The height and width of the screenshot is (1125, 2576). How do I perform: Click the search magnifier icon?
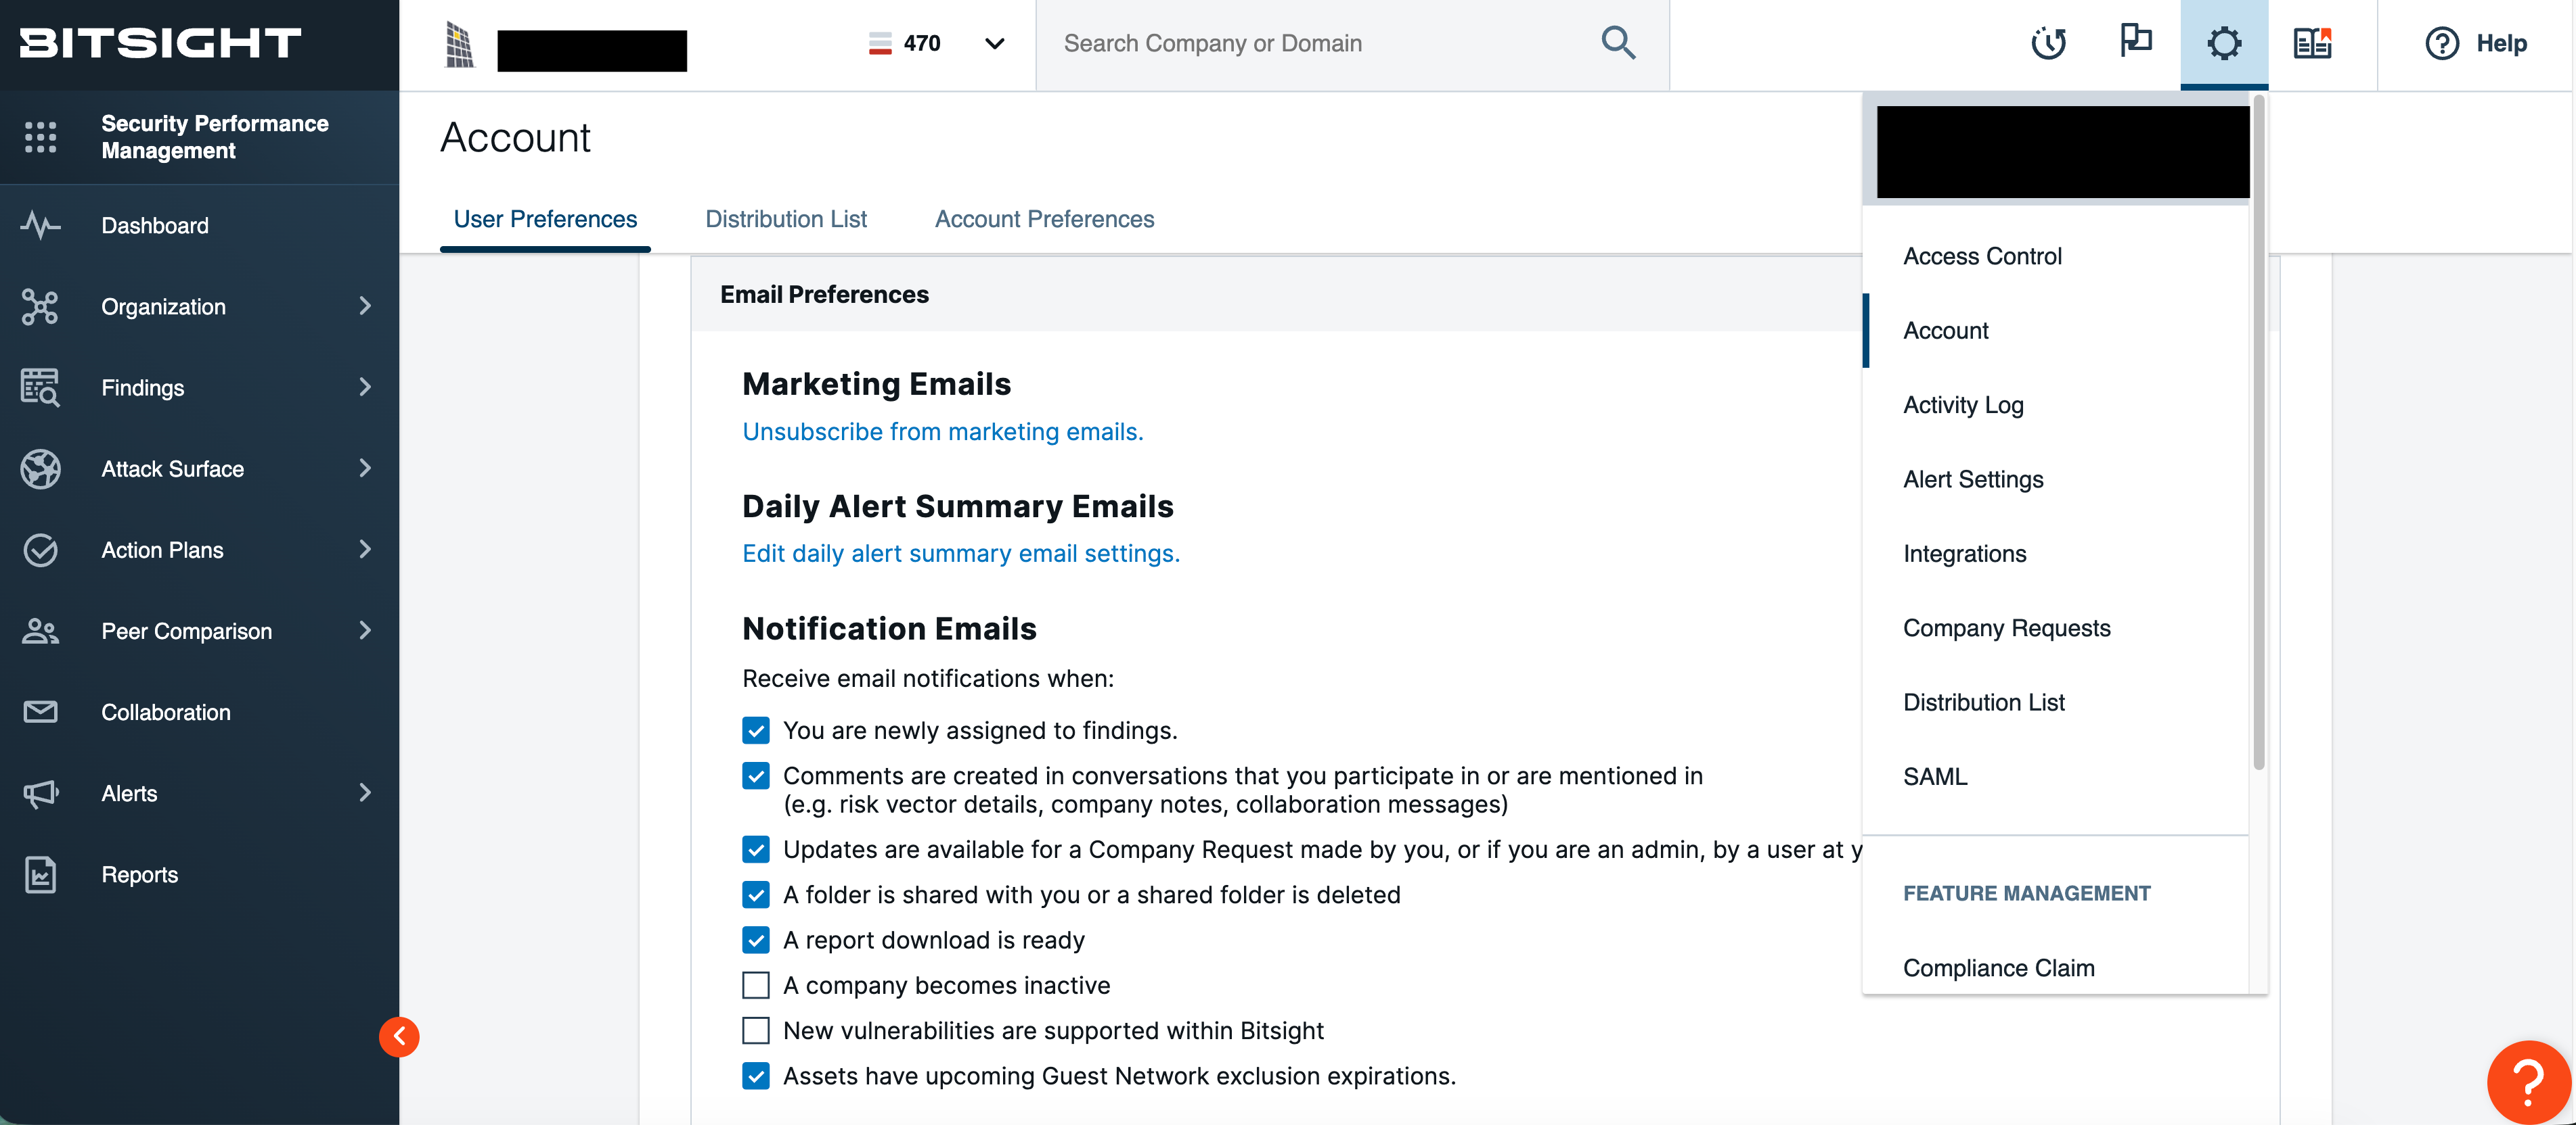pyautogui.click(x=1617, y=43)
